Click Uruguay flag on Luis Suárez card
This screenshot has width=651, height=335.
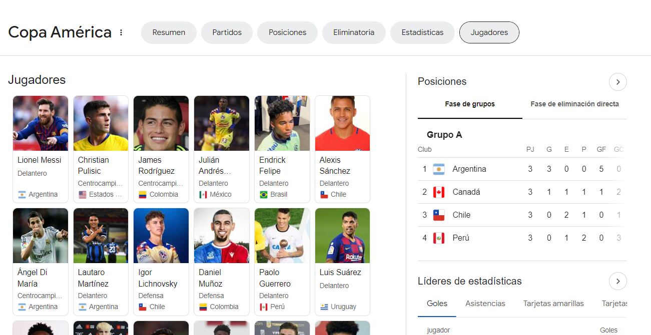324,307
